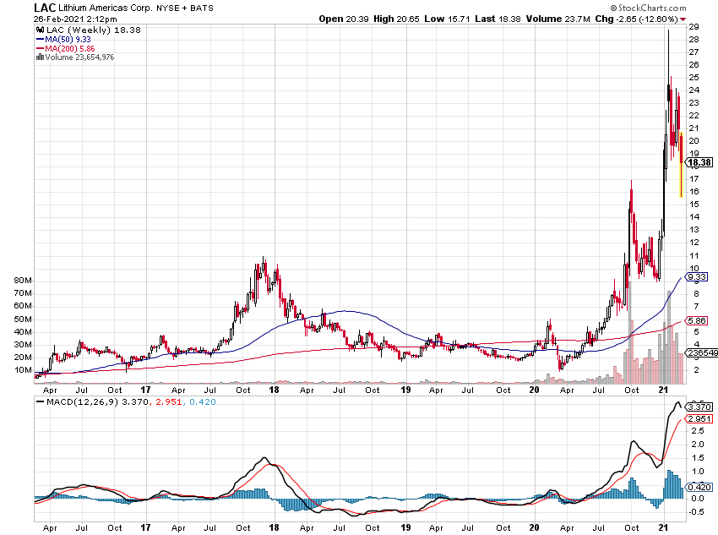
Task: Click the blue histogram value 0.420 in legend
Action: point(203,401)
